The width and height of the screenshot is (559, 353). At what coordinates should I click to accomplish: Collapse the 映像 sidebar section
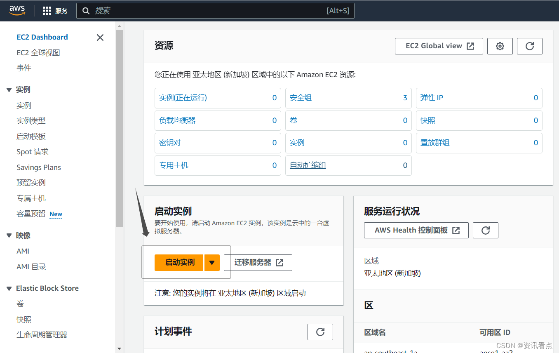[x=9, y=235]
